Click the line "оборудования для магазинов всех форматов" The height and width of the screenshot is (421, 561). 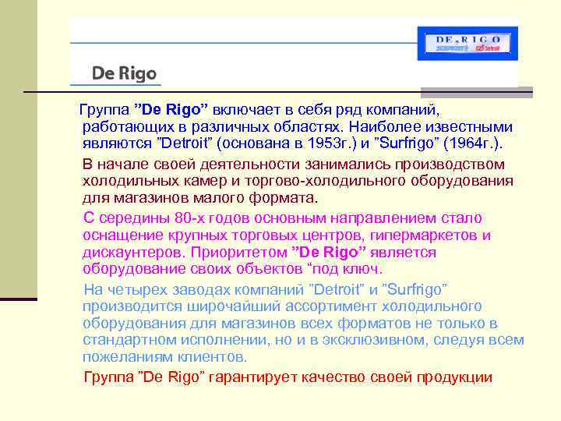pos(290,324)
